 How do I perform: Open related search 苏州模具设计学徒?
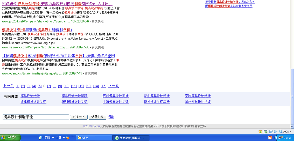coord(116,96)
